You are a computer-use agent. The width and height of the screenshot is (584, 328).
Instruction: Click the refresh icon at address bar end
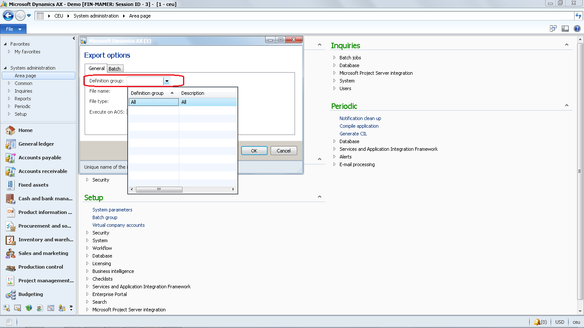[578, 16]
